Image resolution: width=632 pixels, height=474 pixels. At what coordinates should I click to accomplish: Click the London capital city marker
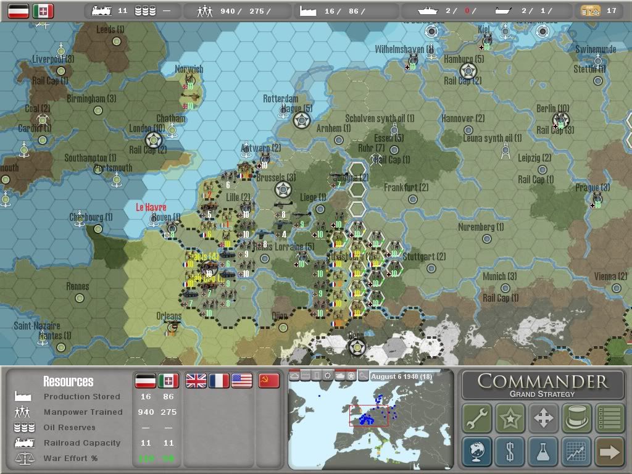click(154, 140)
